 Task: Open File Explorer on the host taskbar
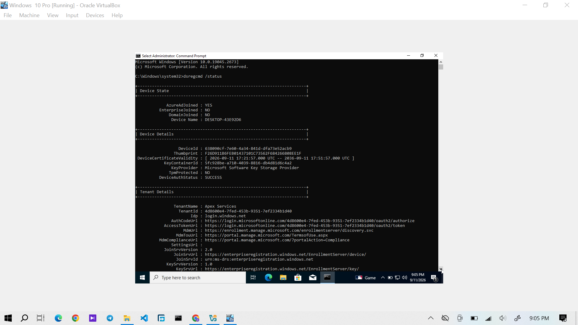(127, 318)
